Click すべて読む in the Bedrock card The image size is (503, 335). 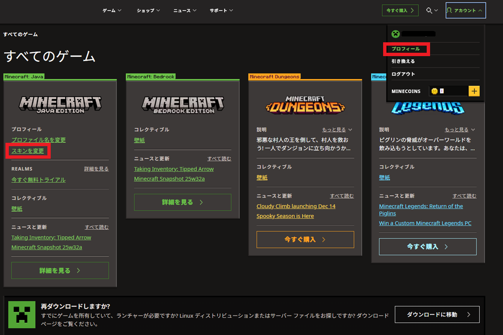[219, 159]
